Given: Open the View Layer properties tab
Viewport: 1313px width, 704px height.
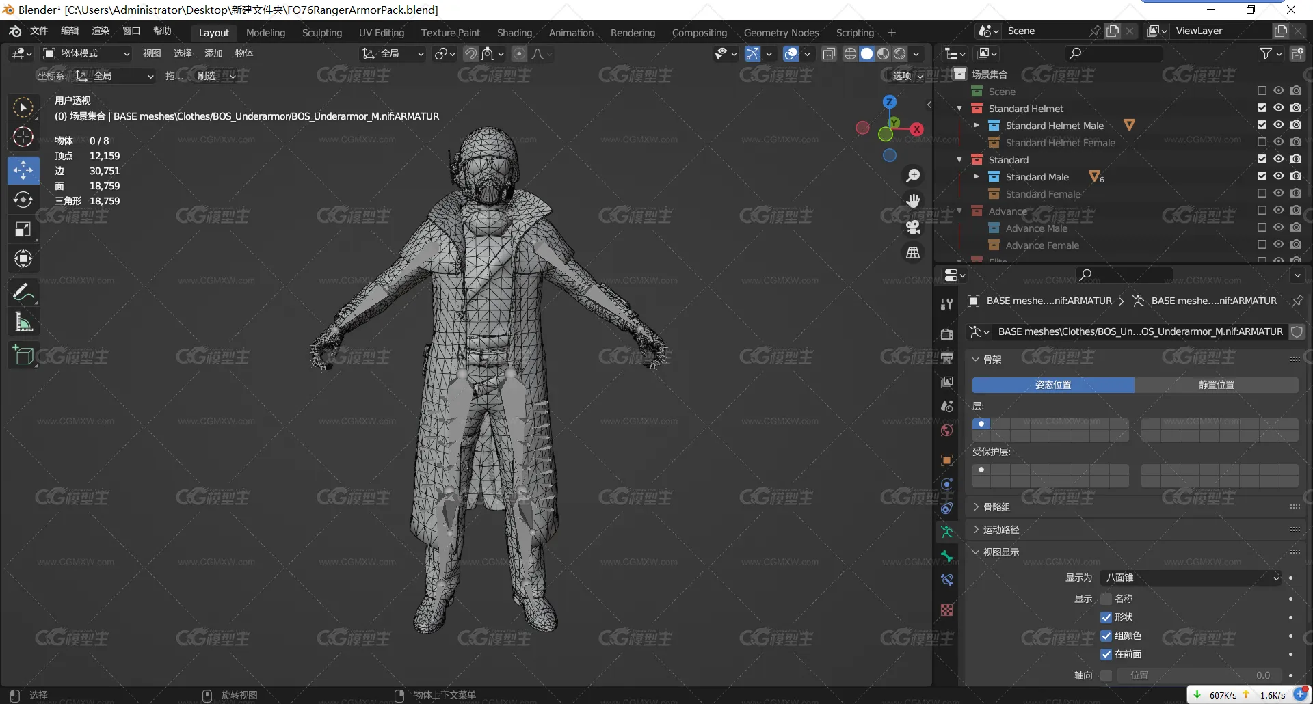Looking at the screenshot, I should pos(946,382).
